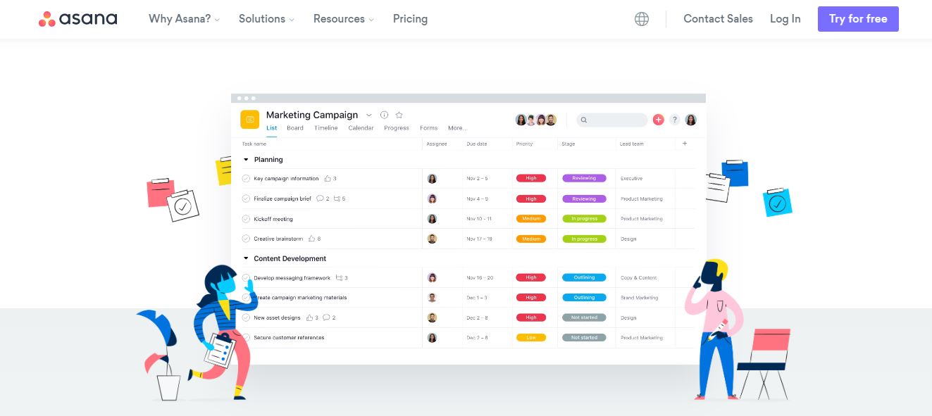Mark Key campaign information task complete
This screenshot has height=416, width=932.
pos(246,179)
